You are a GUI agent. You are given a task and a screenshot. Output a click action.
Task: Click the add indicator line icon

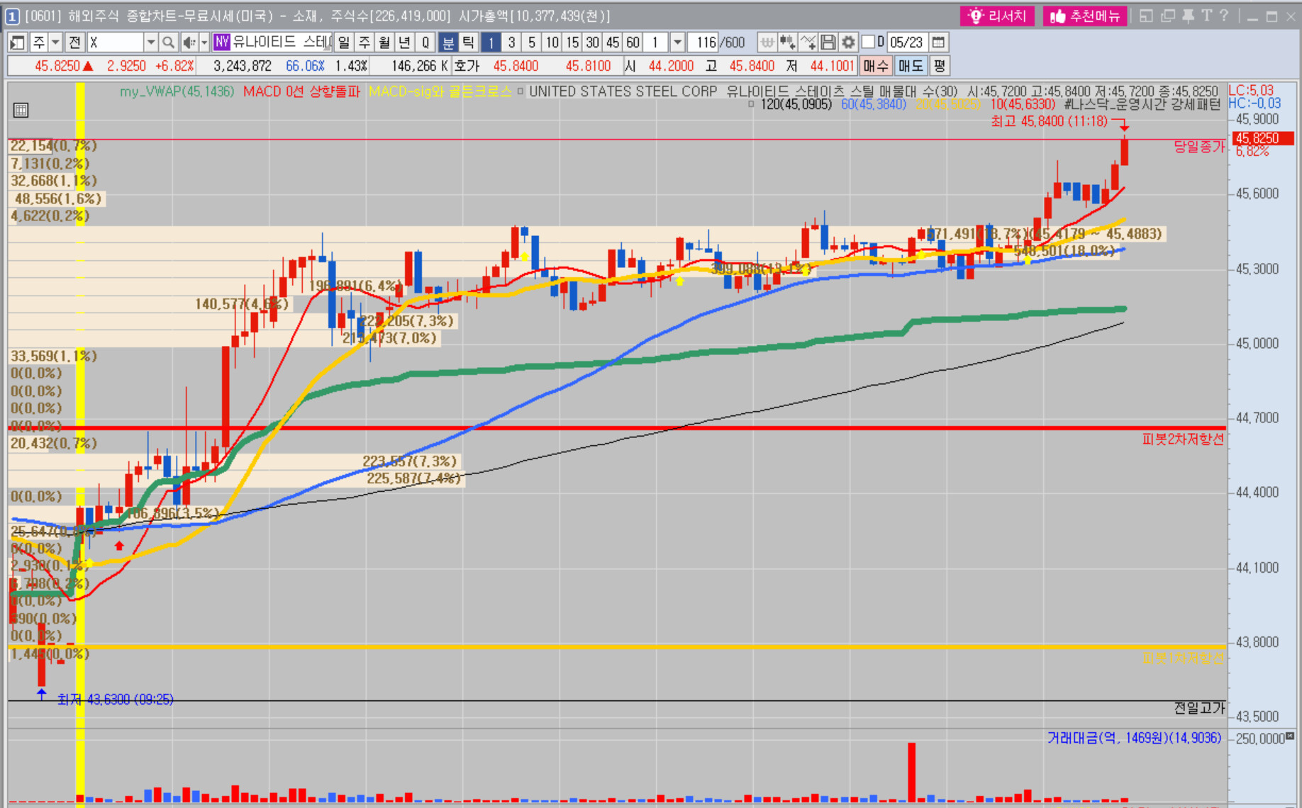(808, 43)
